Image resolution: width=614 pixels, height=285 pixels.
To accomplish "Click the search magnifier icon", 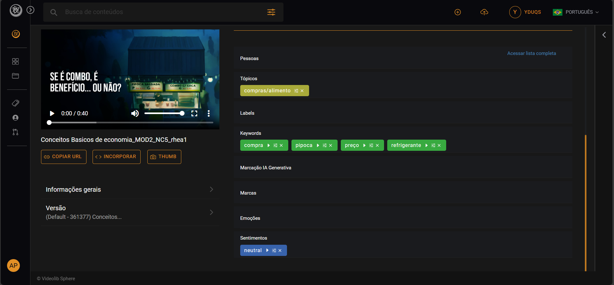I will [54, 12].
